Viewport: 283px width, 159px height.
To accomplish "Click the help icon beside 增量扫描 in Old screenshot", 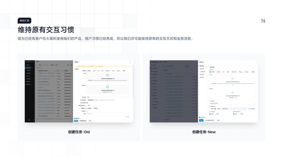I will pos(80,118).
